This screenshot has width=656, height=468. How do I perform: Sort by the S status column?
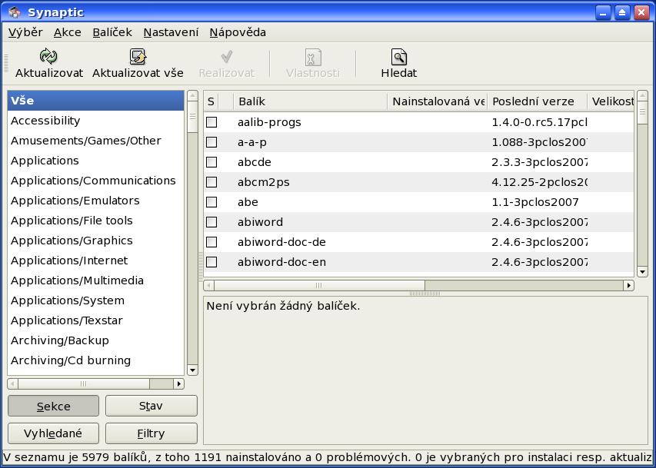[x=211, y=101]
